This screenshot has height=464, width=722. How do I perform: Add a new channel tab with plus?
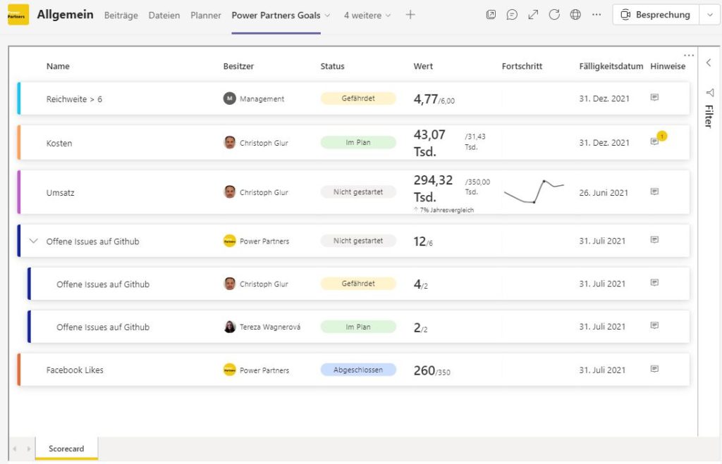click(x=410, y=14)
